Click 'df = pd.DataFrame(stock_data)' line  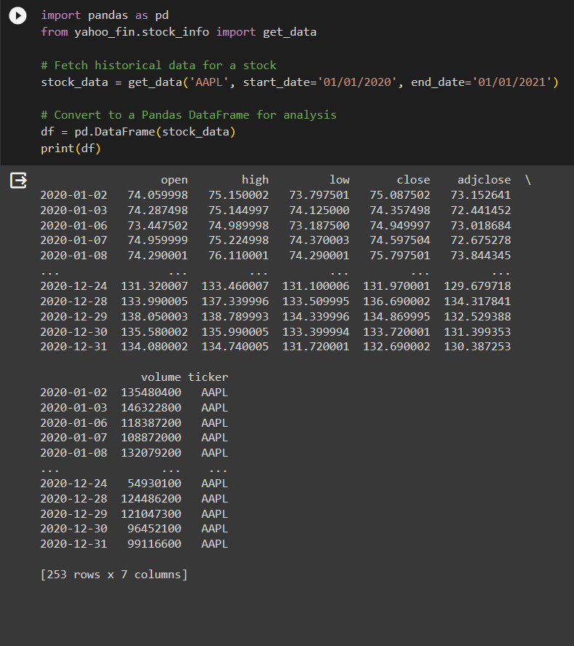click(x=138, y=132)
